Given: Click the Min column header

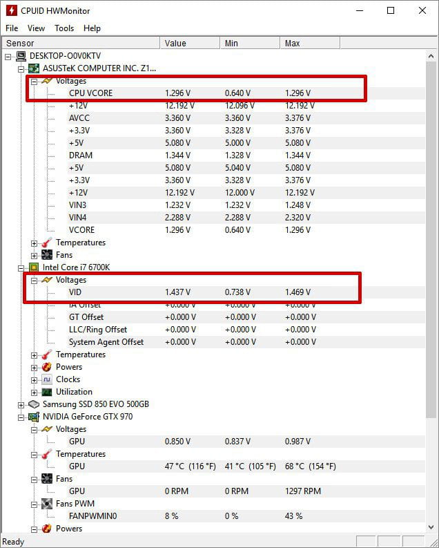Looking at the screenshot, I should (x=250, y=43).
